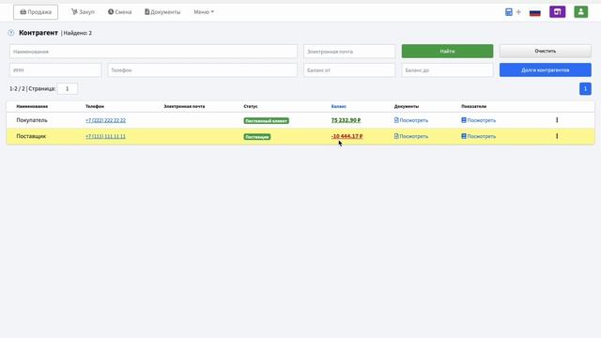Switch language via Russian flag icon

(534, 12)
